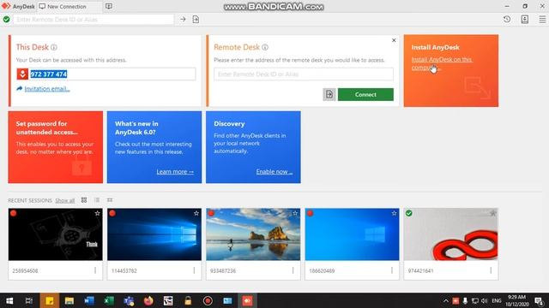The height and width of the screenshot is (308, 549).
Task: Open the new tab chat icon
Action: [109, 6]
